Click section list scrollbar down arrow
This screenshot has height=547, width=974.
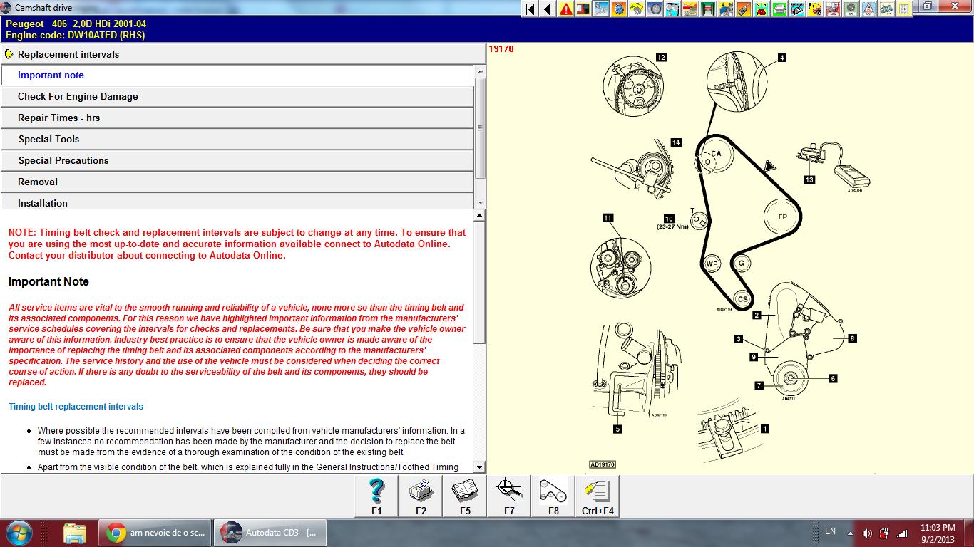coord(480,203)
